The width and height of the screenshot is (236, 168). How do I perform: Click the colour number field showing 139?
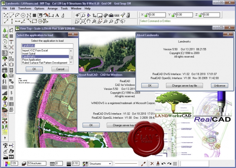[14, 164]
